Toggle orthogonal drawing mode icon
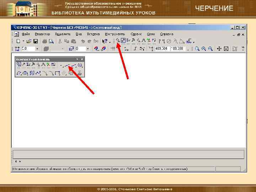 [135, 49]
